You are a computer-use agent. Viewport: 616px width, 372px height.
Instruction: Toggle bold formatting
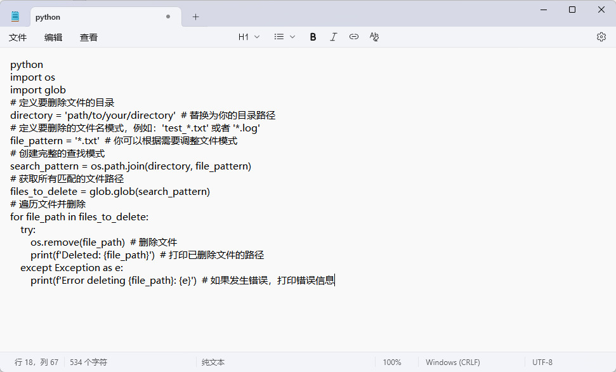tap(313, 37)
